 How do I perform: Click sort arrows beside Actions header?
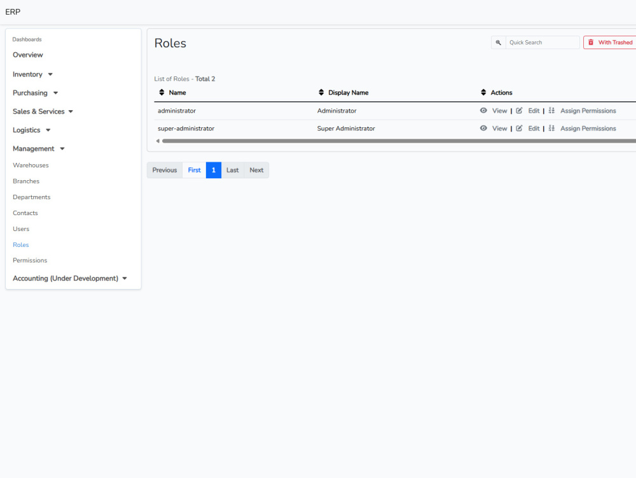(483, 92)
